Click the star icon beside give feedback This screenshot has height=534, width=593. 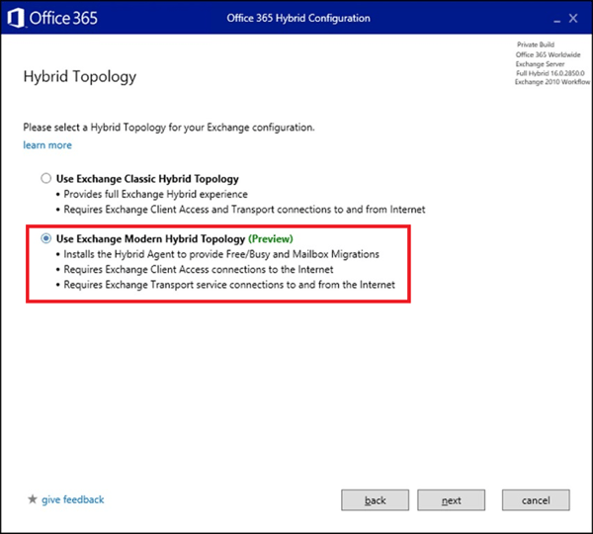point(33,499)
